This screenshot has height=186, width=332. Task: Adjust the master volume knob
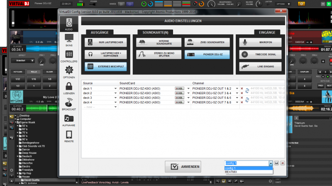(259, 4)
